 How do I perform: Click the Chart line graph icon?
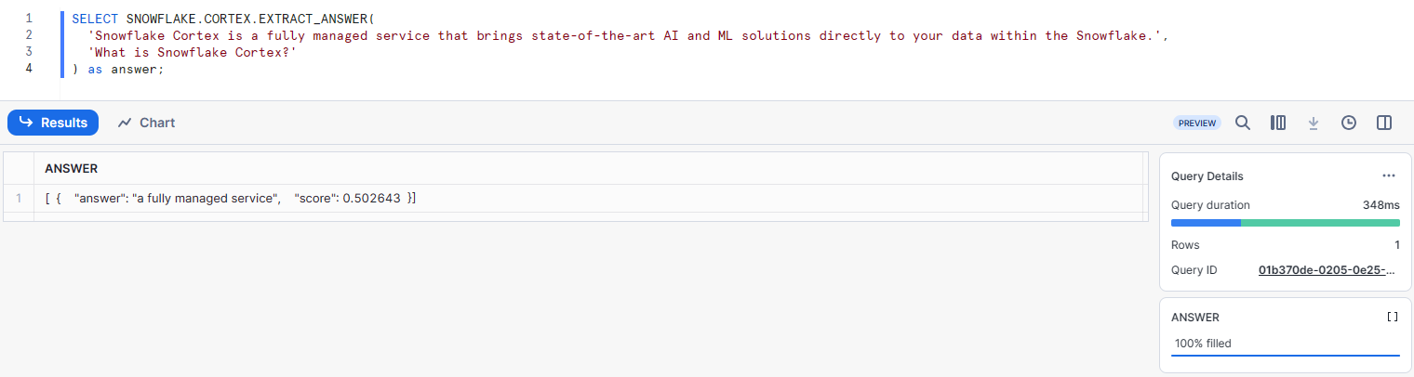coord(125,123)
